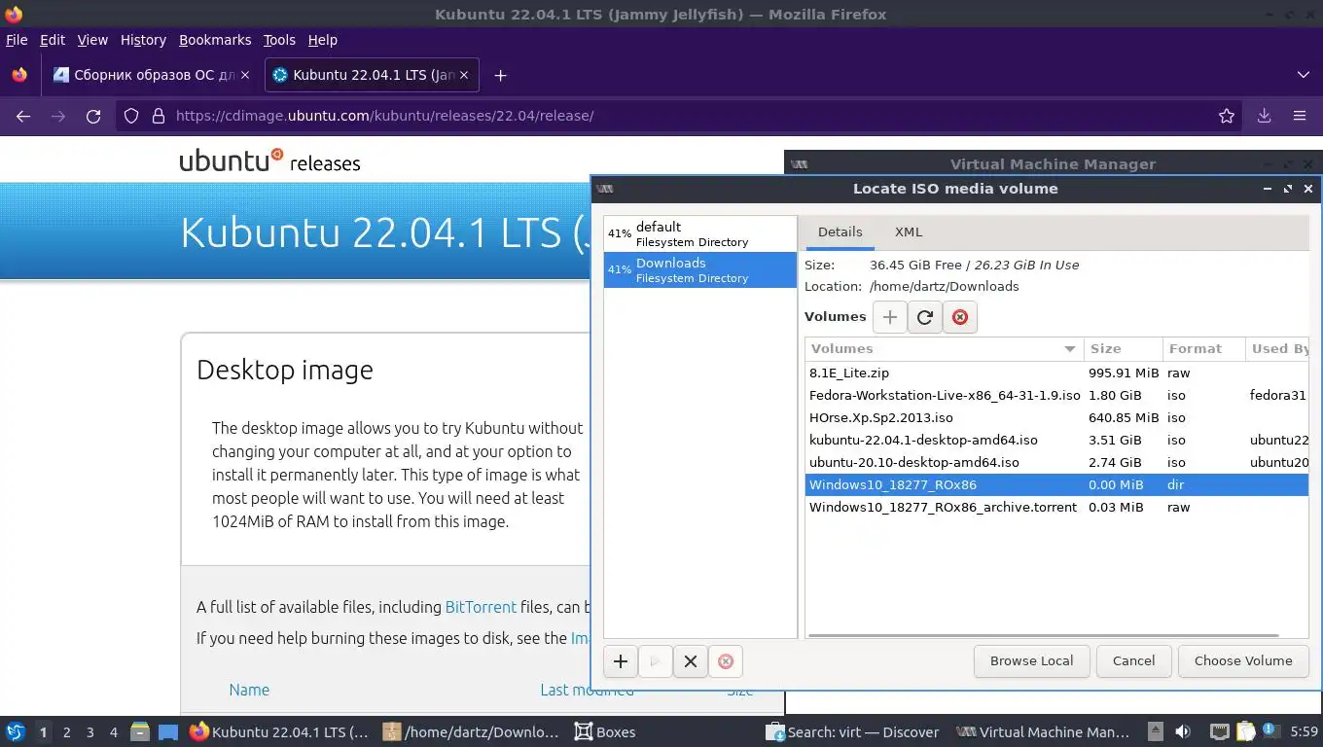The height and width of the screenshot is (747, 1323).
Task: Switch to virtual desktop 3
Action: 89,731
